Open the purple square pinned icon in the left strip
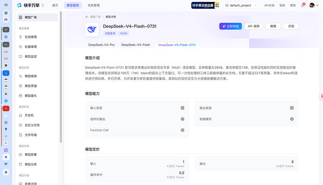 pos(6,150)
